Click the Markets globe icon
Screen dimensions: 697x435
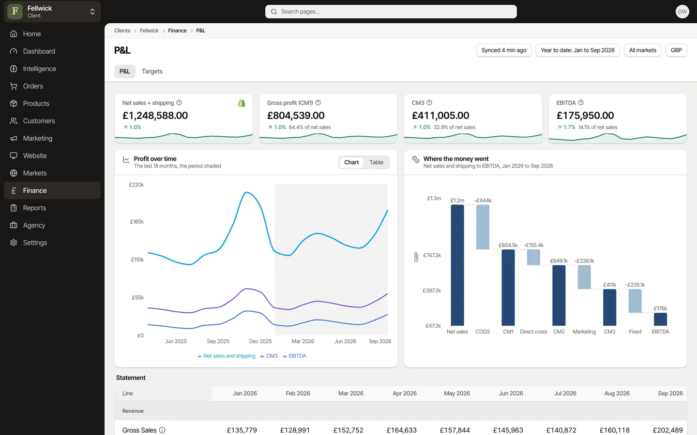14,173
